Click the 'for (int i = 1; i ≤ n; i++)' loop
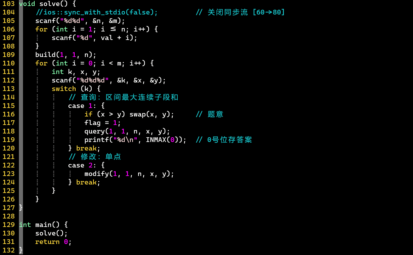The height and width of the screenshot is (255, 413). pyautogui.click(x=92, y=29)
